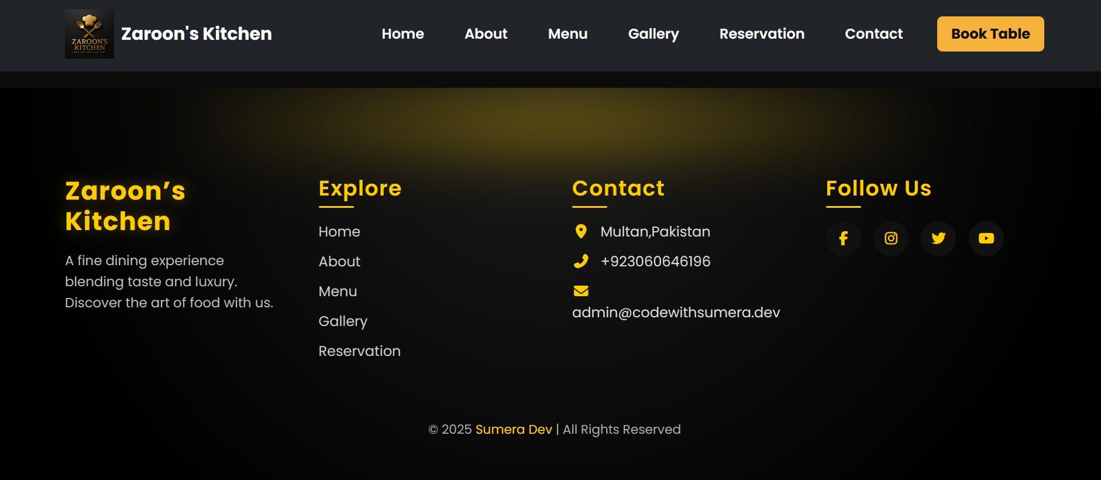Click the Follow Us heading
This screenshot has height=480, width=1101.
pyautogui.click(x=879, y=188)
